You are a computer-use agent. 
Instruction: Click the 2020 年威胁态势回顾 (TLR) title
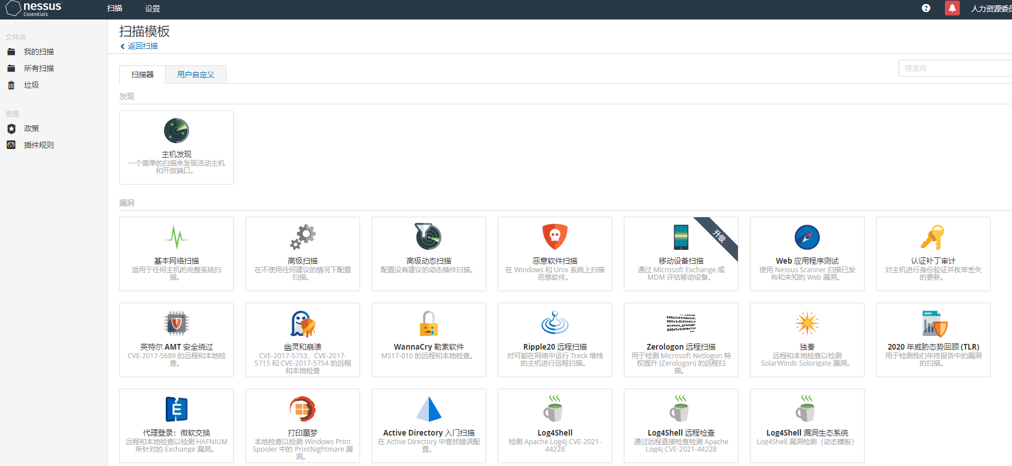point(933,347)
